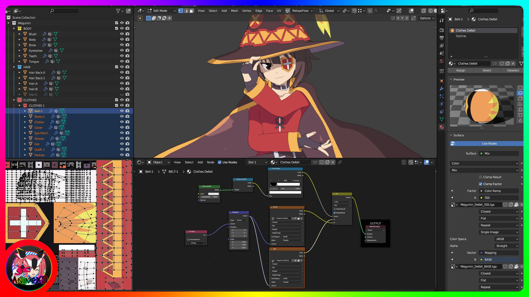Open Material properties tab
This screenshot has width=529, height=297.
click(x=442, y=127)
